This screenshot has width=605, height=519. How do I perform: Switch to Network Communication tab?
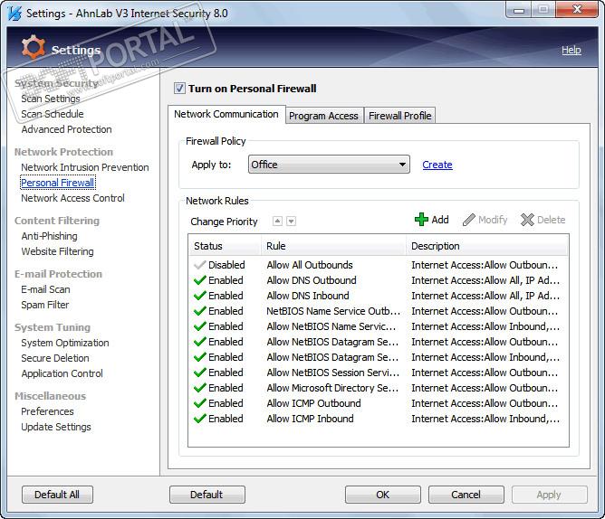click(226, 115)
